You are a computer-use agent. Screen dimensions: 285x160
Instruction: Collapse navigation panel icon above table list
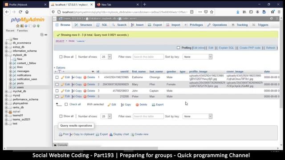click(x=42, y=35)
